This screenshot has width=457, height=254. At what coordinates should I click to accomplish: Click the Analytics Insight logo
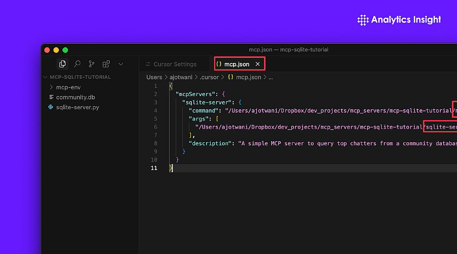click(x=399, y=20)
